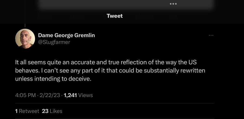The height and width of the screenshot is (119, 244).
Task: Click the 4:05 PM timestamp
Action: (25, 95)
